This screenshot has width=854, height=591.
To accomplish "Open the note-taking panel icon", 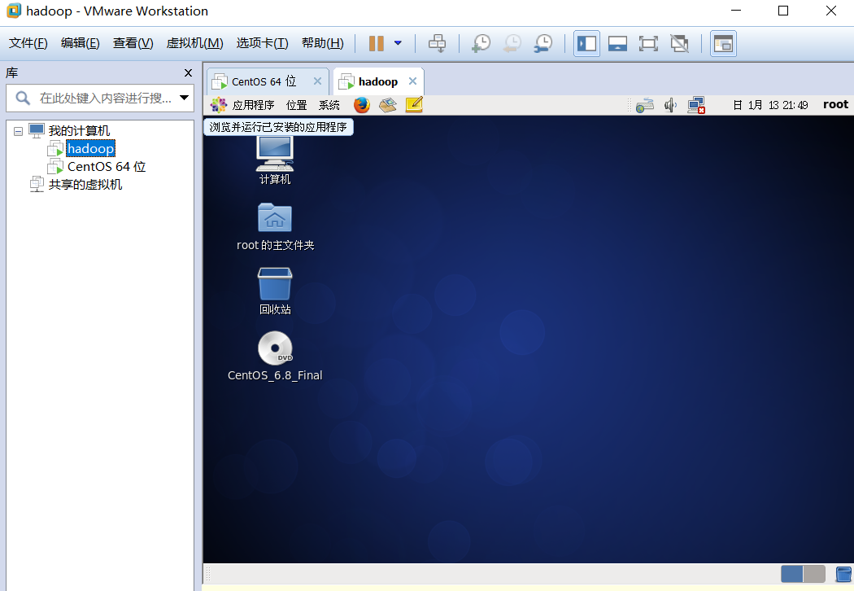I will pos(414,105).
